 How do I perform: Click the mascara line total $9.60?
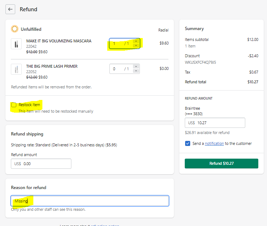[164, 43]
